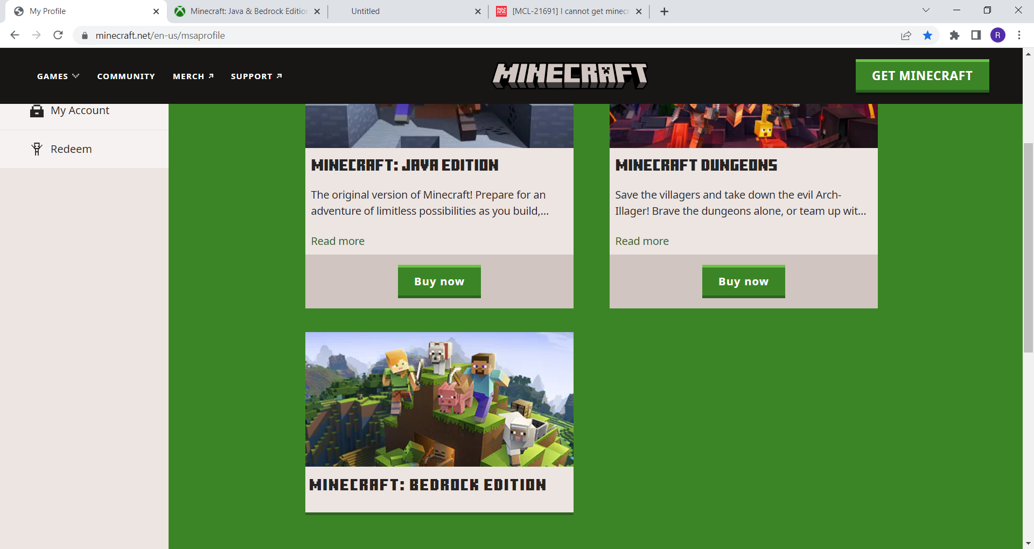1034x549 pixels.
Task: Click the Minecraft logo
Action: click(x=570, y=75)
